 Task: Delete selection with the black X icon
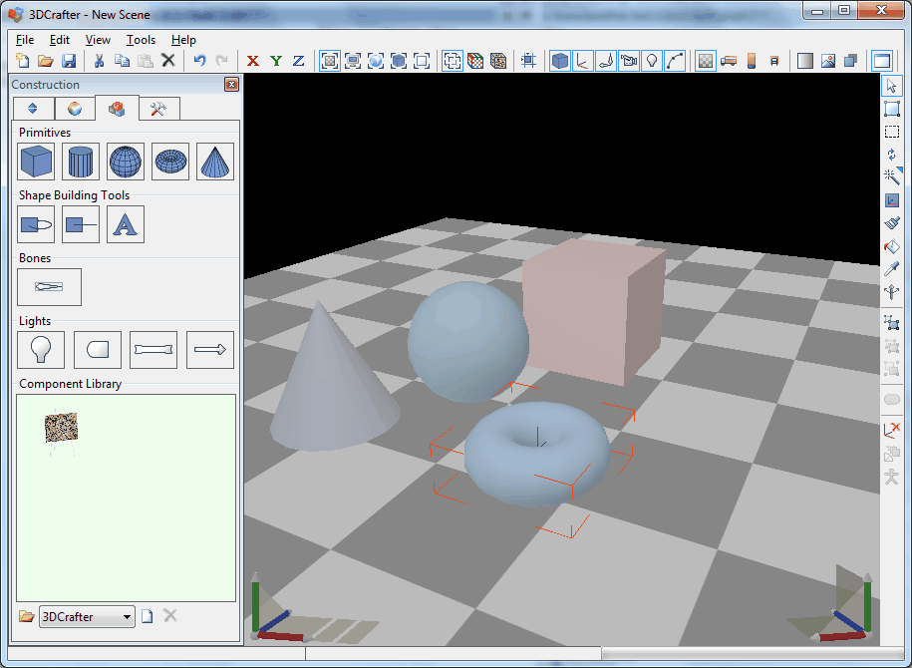[168, 60]
